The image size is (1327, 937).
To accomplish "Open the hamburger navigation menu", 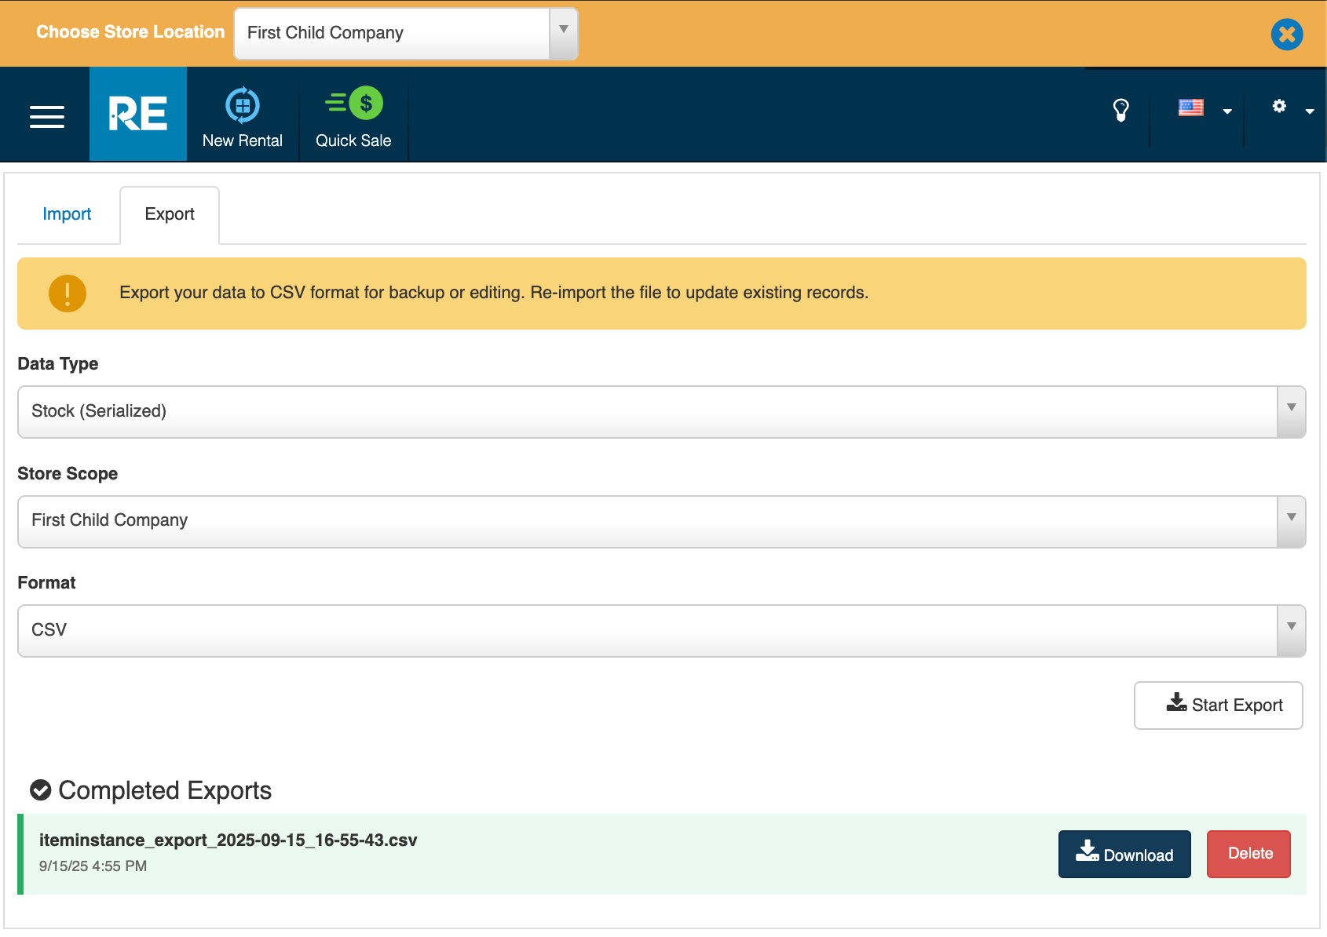I will pos(47,116).
